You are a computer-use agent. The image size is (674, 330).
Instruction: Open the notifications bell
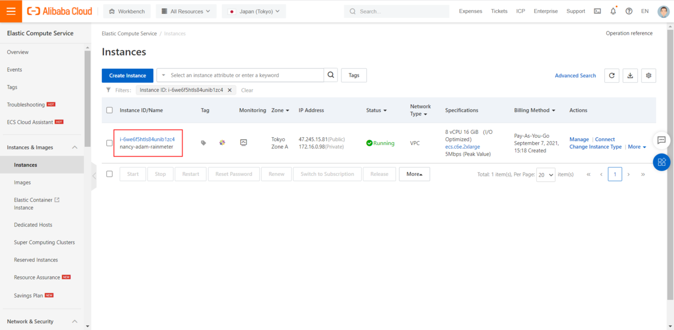(x=613, y=11)
